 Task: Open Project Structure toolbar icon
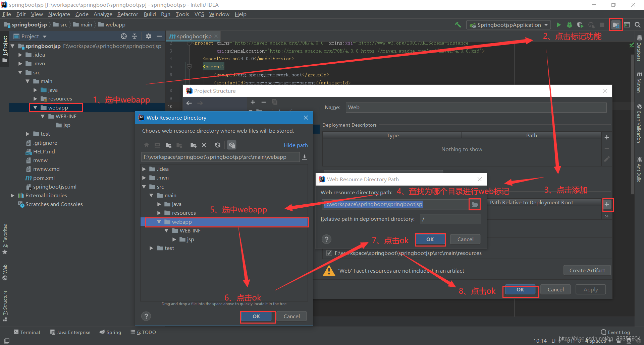[x=616, y=25]
